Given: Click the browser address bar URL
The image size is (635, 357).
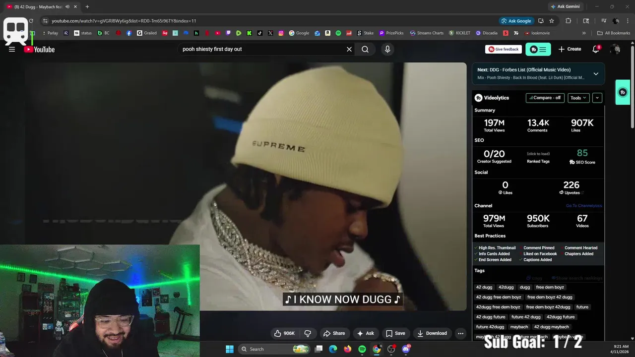Looking at the screenshot, I should 124,21.
